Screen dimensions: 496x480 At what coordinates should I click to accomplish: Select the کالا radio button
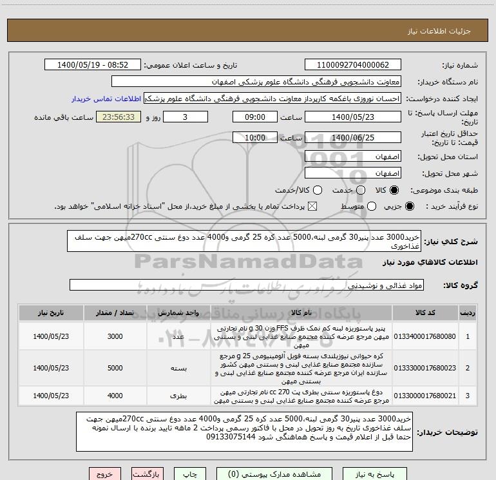coord(394,190)
